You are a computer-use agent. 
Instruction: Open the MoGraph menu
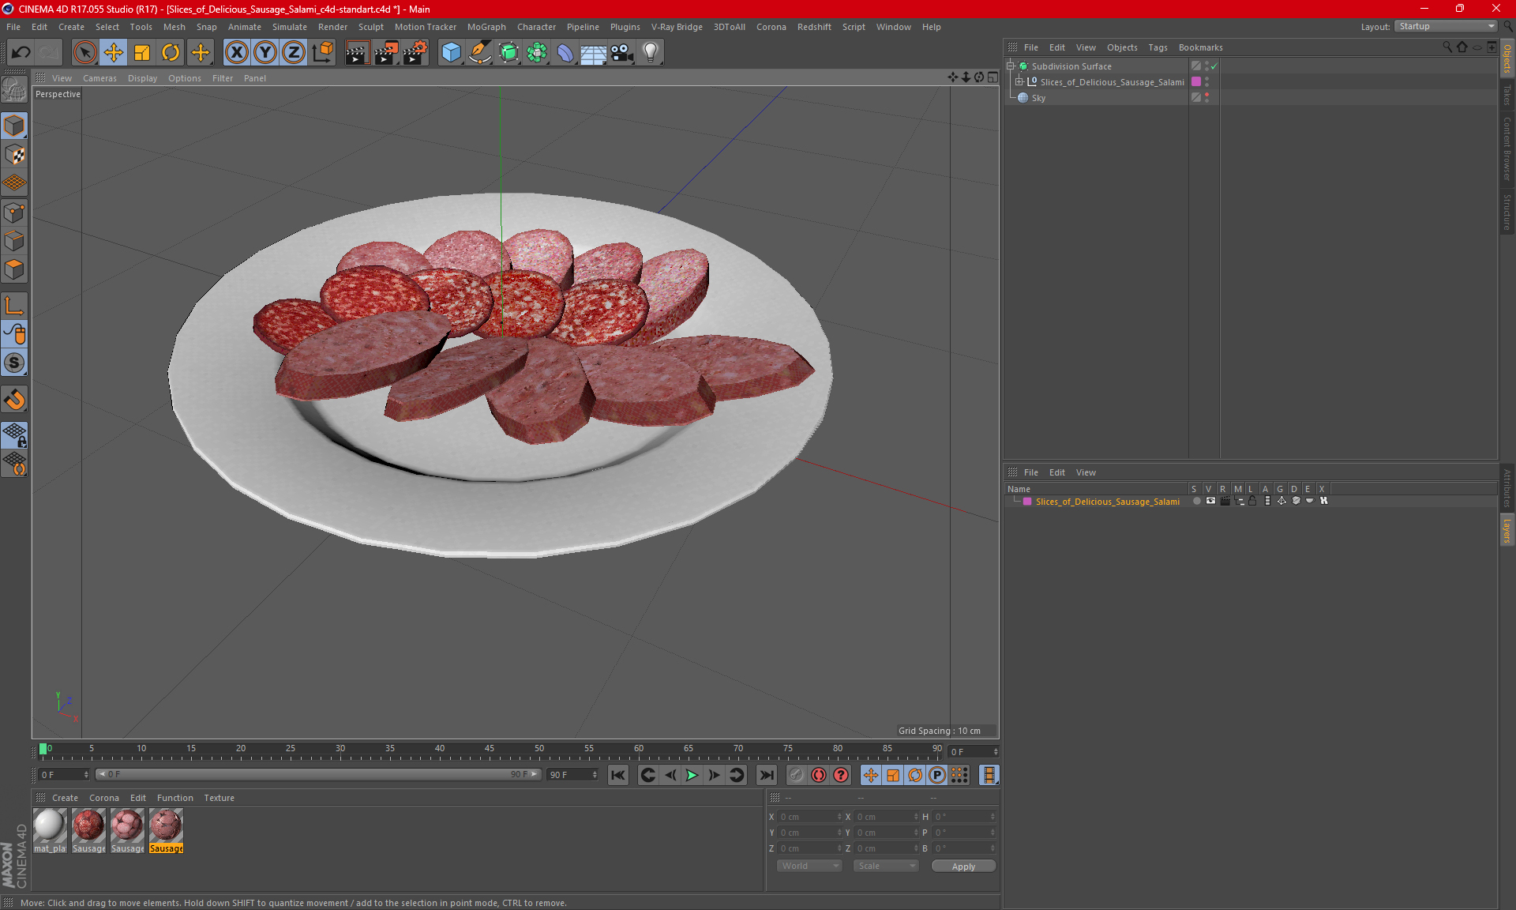pos(486,27)
